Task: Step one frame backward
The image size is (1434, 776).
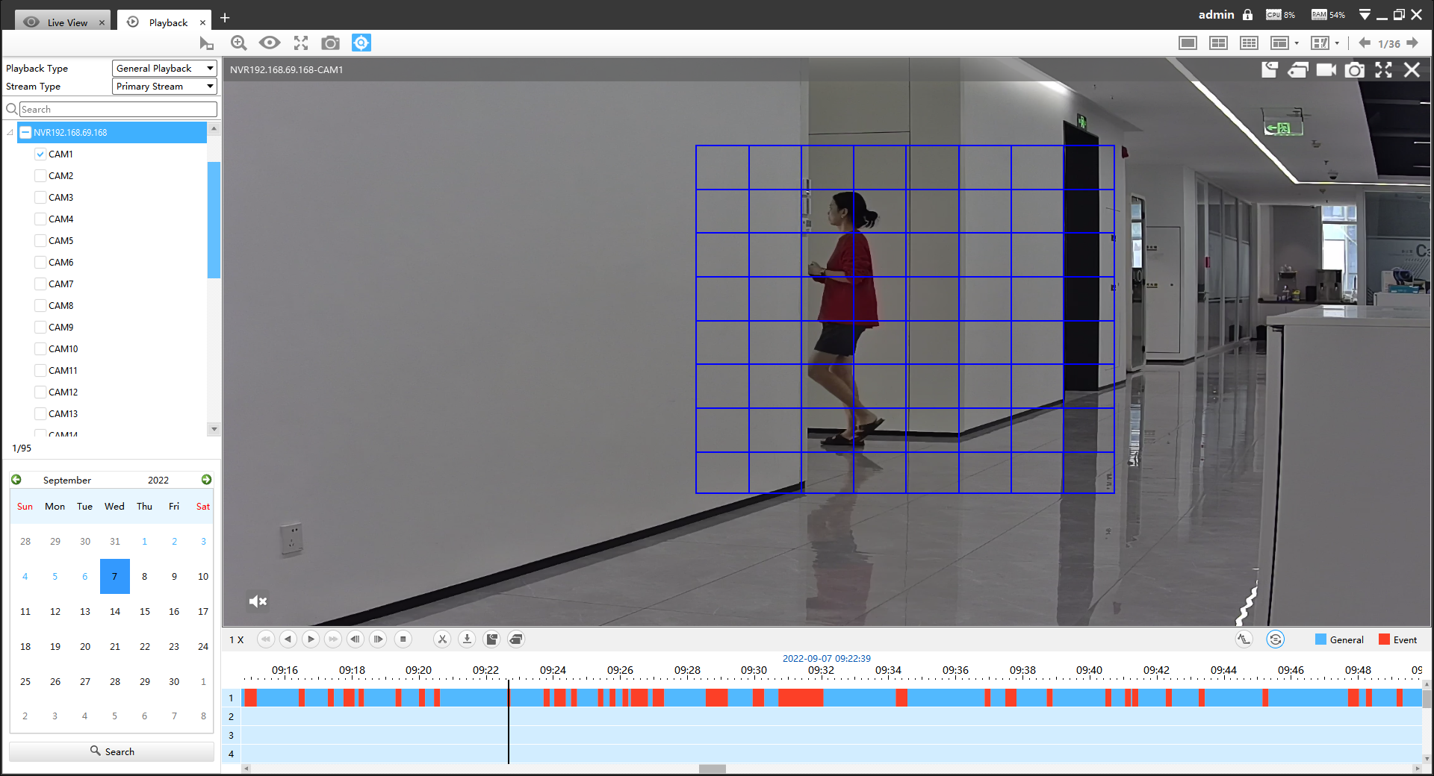Action: pyautogui.click(x=356, y=639)
